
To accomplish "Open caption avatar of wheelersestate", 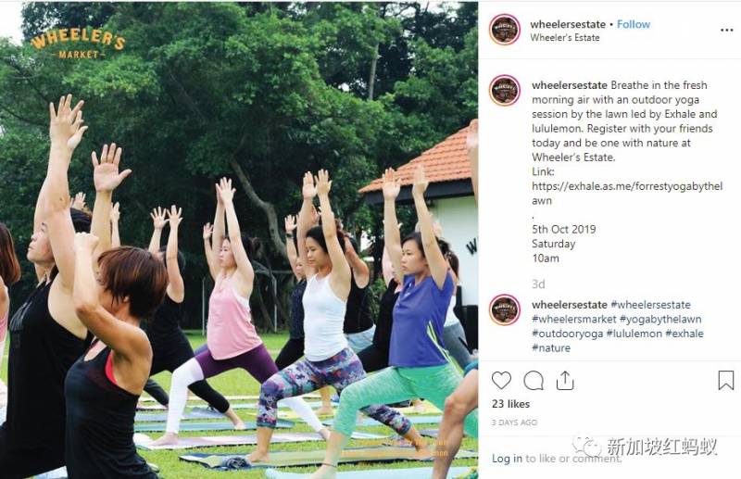I will coord(505,90).
